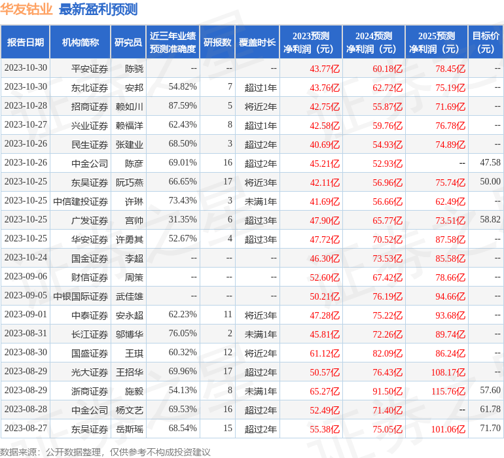Click the 覆盖时长 column header
The height and width of the screenshot is (458, 504).
click(x=257, y=42)
